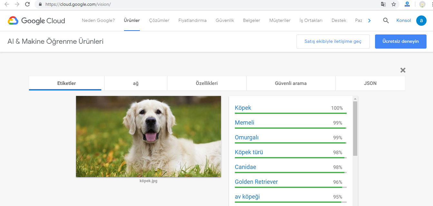Click the 'Köpek türü' label
This screenshot has height=206, width=433.
tap(249, 152)
